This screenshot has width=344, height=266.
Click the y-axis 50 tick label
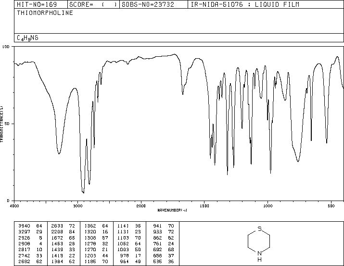7,124
